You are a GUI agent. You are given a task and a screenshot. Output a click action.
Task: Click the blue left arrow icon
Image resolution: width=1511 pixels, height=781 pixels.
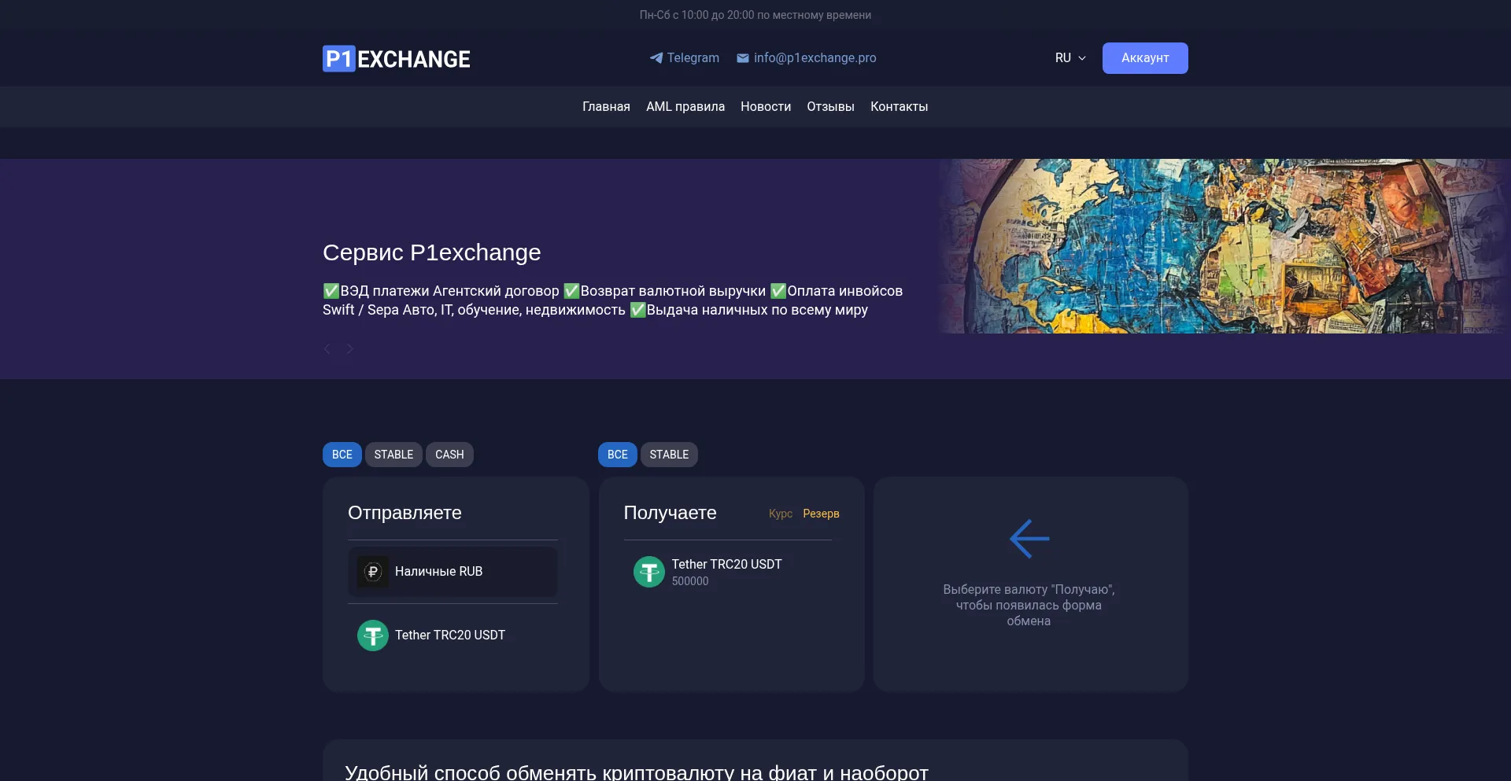click(x=1029, y=539)
